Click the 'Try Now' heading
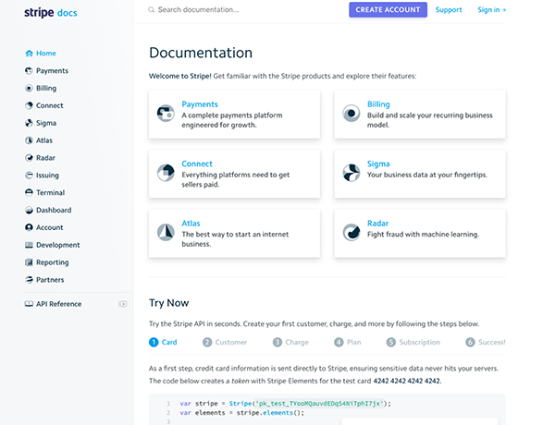 tap(169, 303)
